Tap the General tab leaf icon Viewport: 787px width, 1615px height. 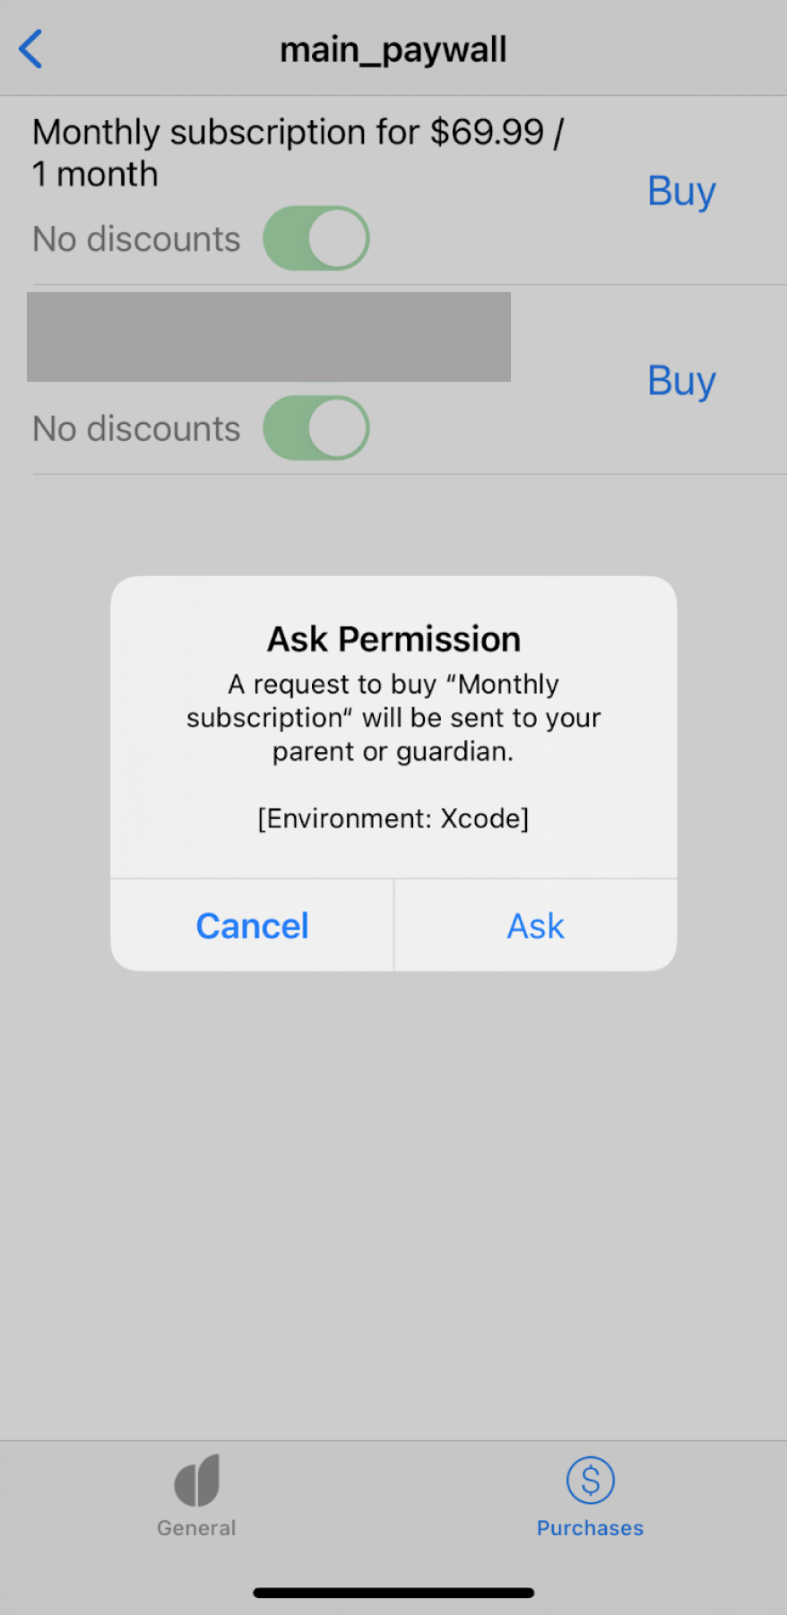tap(197, 1481)
